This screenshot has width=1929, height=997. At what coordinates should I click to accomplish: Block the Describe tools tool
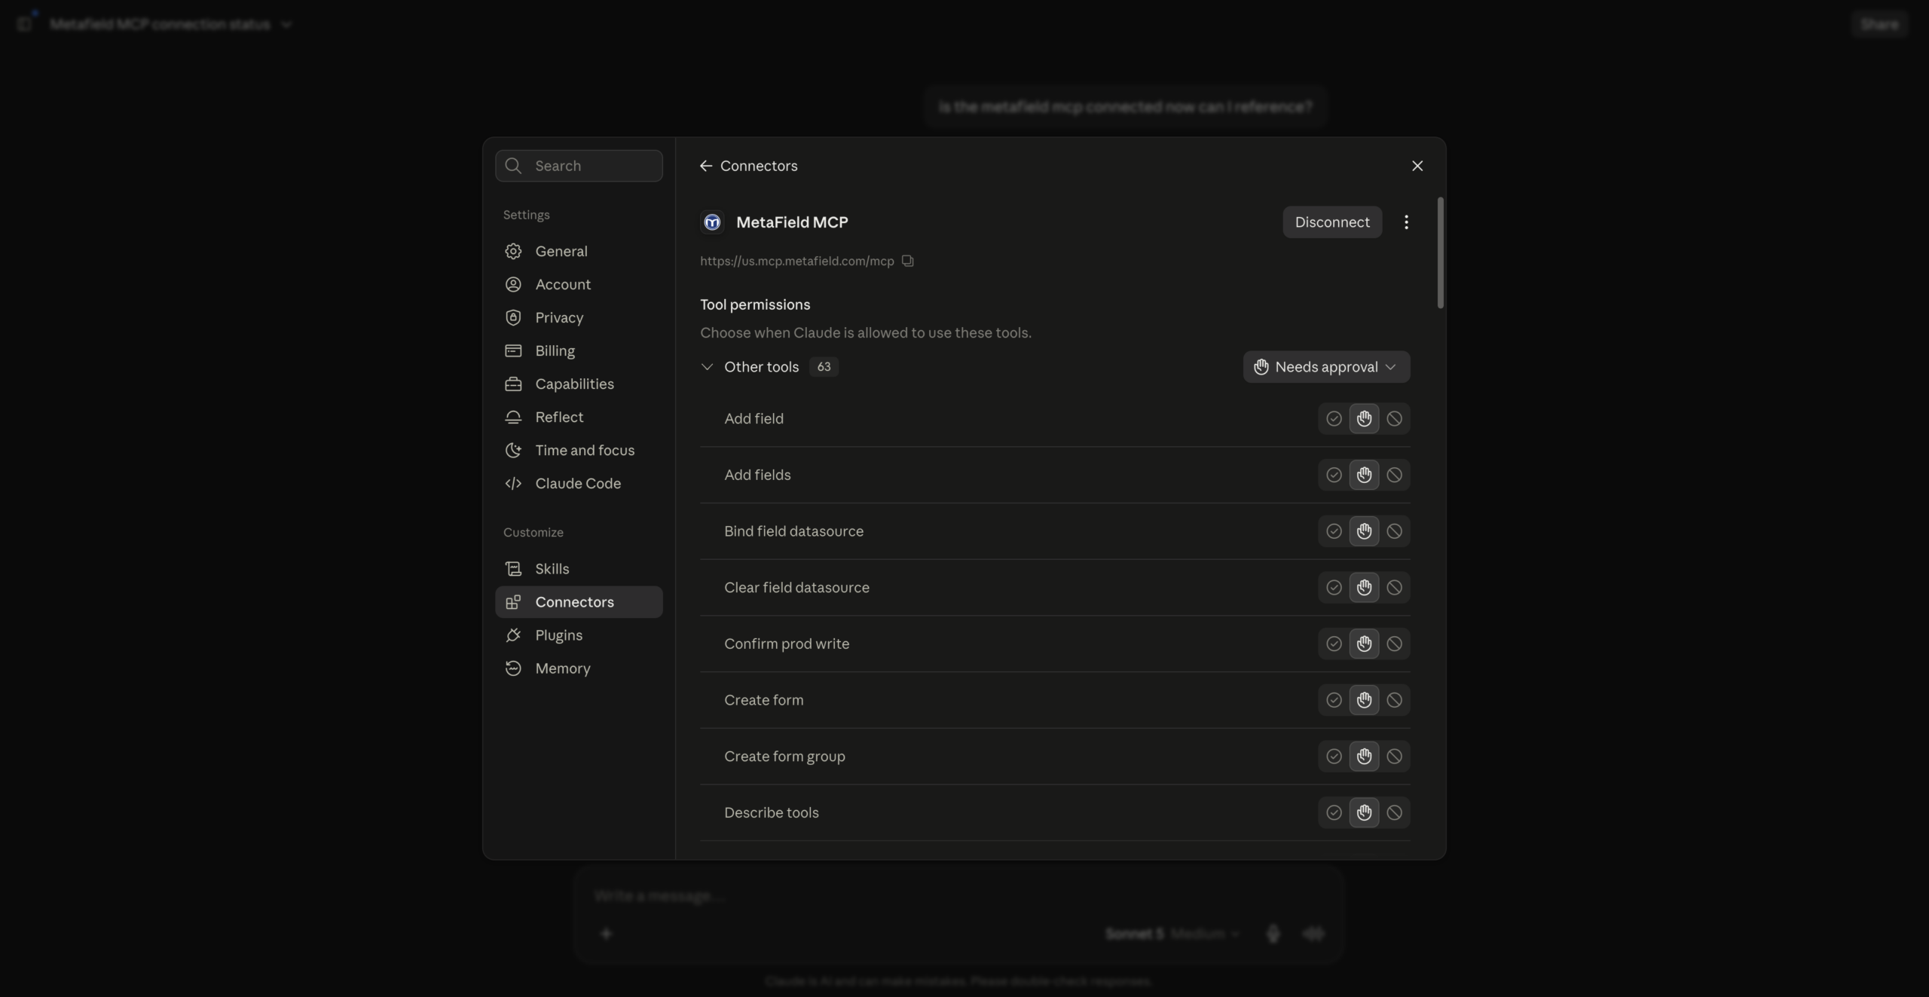(x=1395, y=812)
